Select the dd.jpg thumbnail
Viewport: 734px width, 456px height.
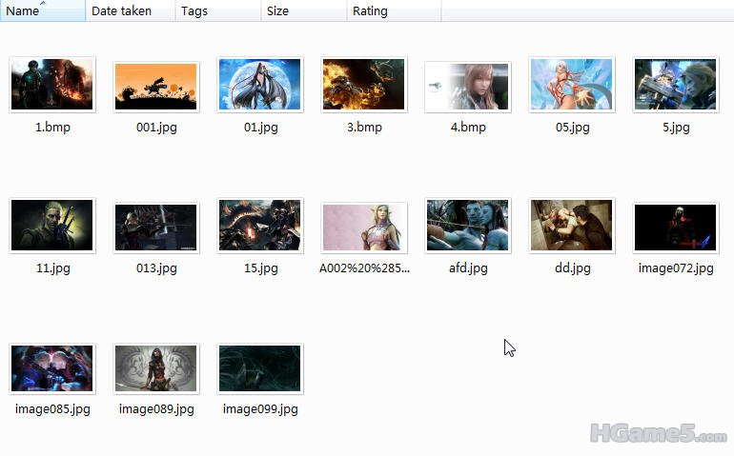572,226
